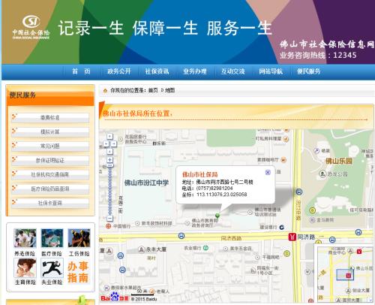Zoom out the map with minus button

(109, 218)
